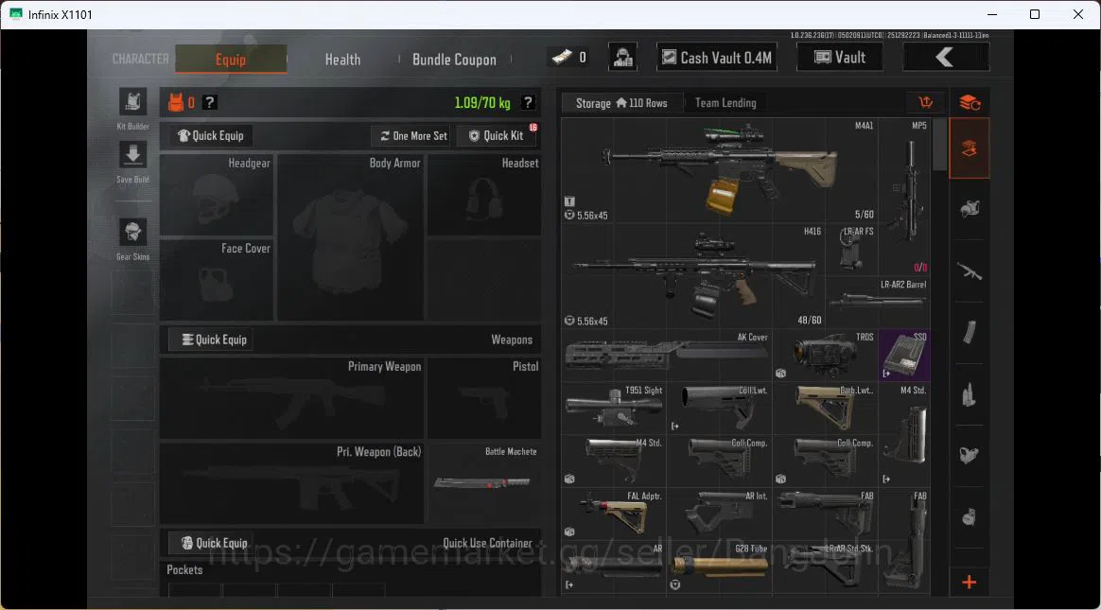
Task: Select the LR-AR Std.Stk. item
Action: point(825,567)
